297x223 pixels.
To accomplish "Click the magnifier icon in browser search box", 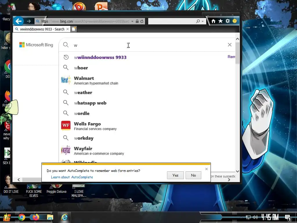I will pyautogui.click(x=198, y=21).
